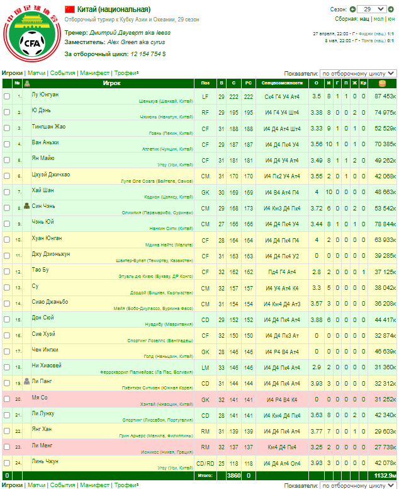399x489 pixels.
Task: Select the checkbox for Линь Чжун
Action: pyautogui.click(x=7, y=463)
